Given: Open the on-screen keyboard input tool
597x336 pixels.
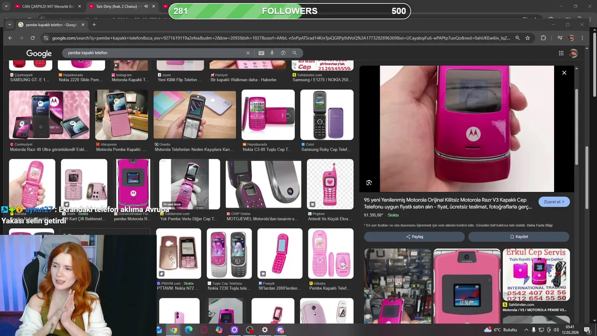Looking at the screenshot, I should (x=261, y=53).
